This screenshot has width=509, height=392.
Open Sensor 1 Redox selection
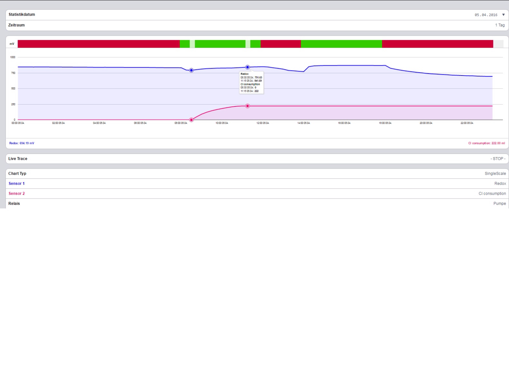click(x=257, y=184)
